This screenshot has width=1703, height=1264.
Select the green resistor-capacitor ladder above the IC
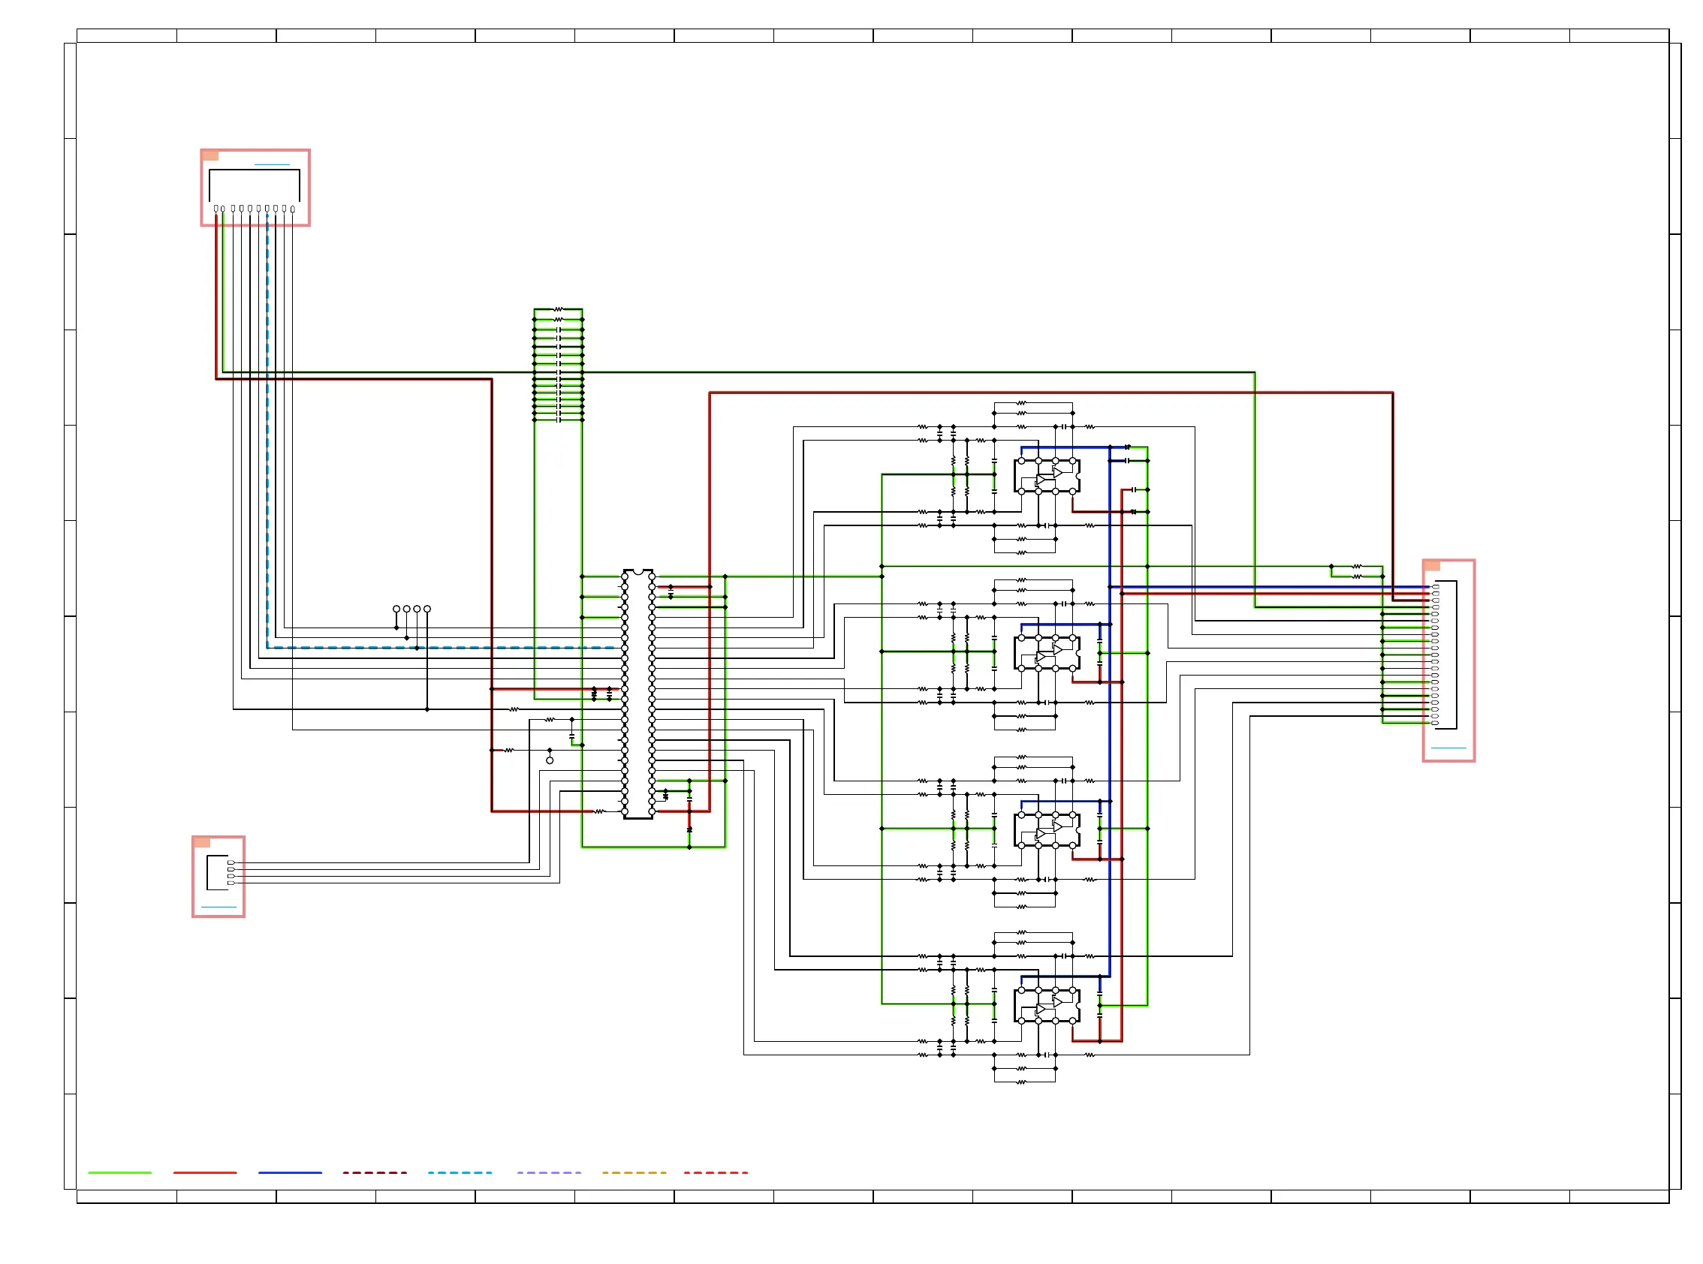point(558,365)
